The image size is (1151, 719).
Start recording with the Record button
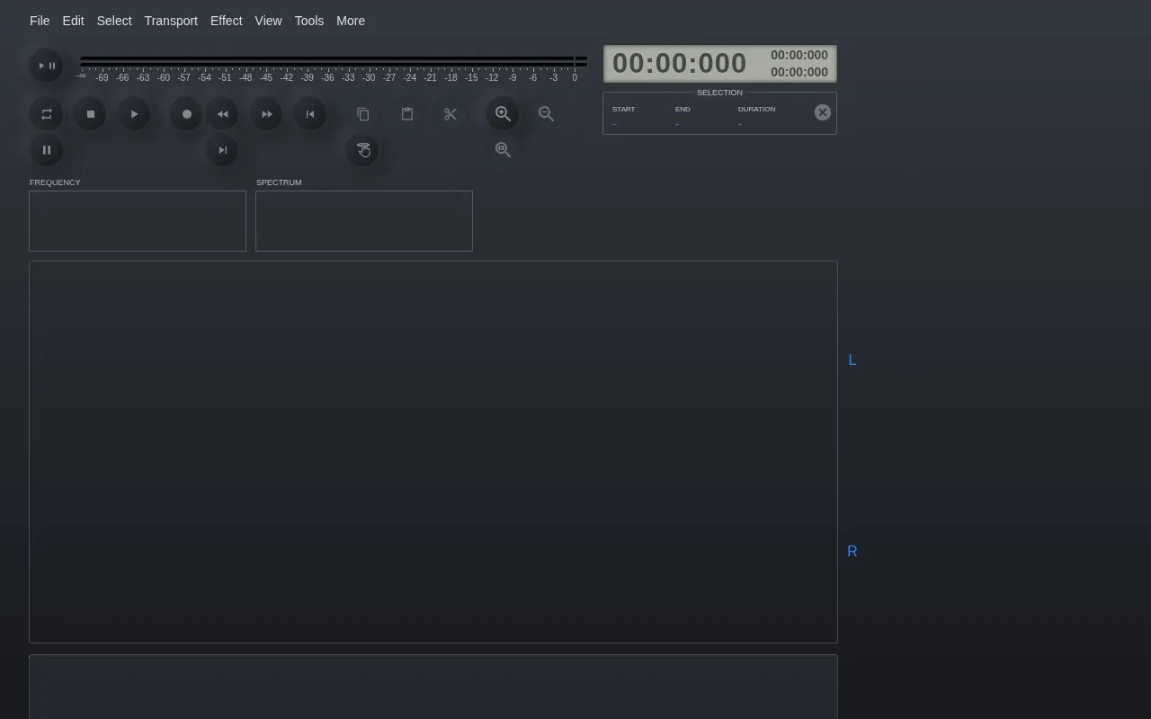[187, 114]
